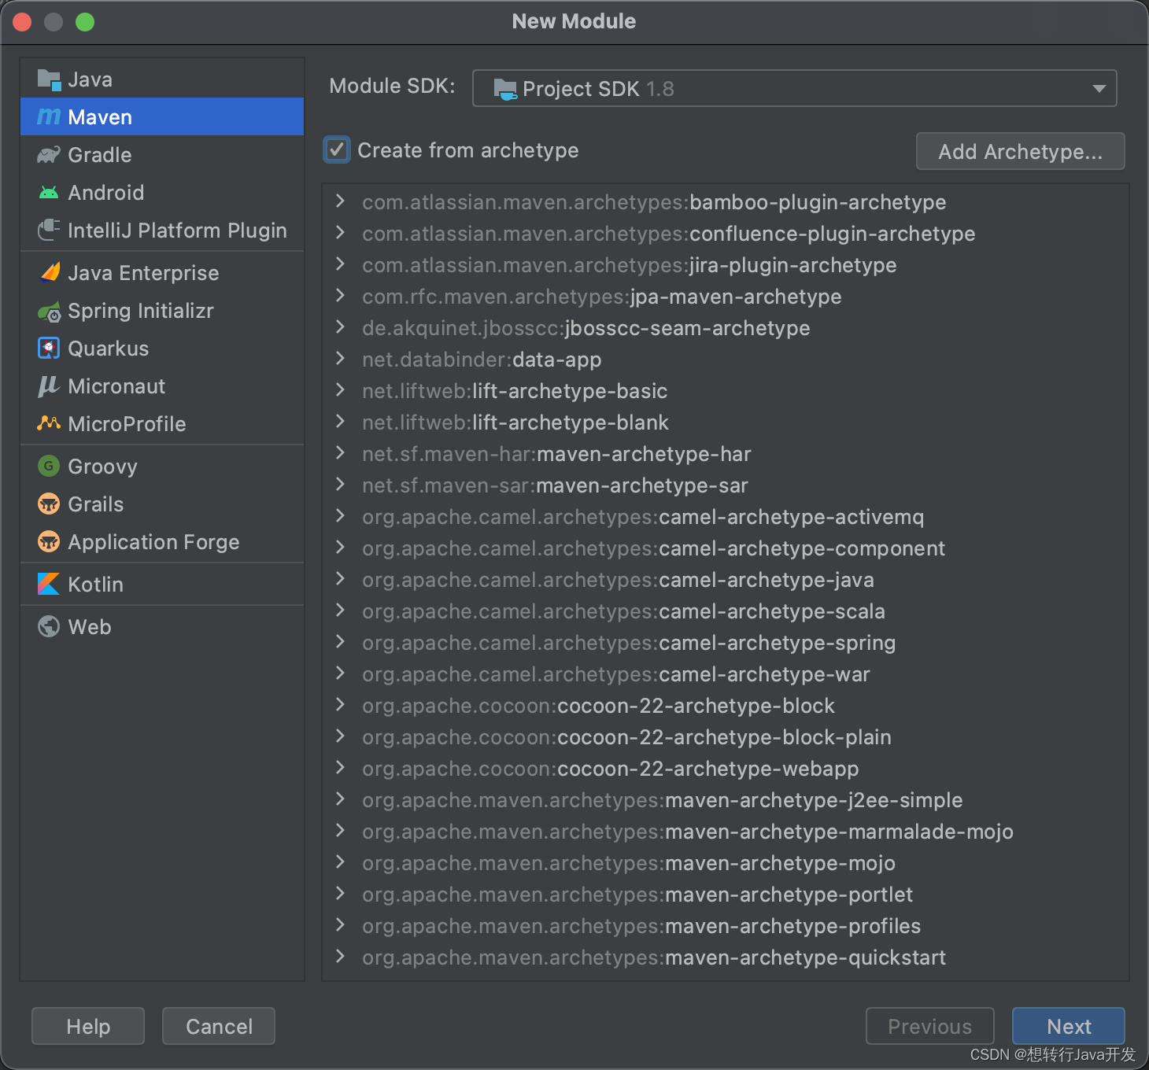Click the Project SDK folder icon in dropdown
Viewport: 1149px width, 1070px height.
click(x=505, y=89)
